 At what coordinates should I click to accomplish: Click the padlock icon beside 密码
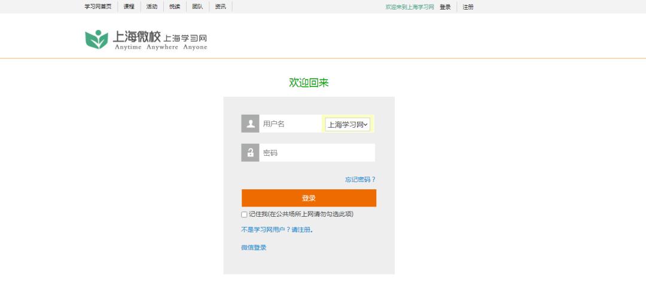(x=250, y=153)
